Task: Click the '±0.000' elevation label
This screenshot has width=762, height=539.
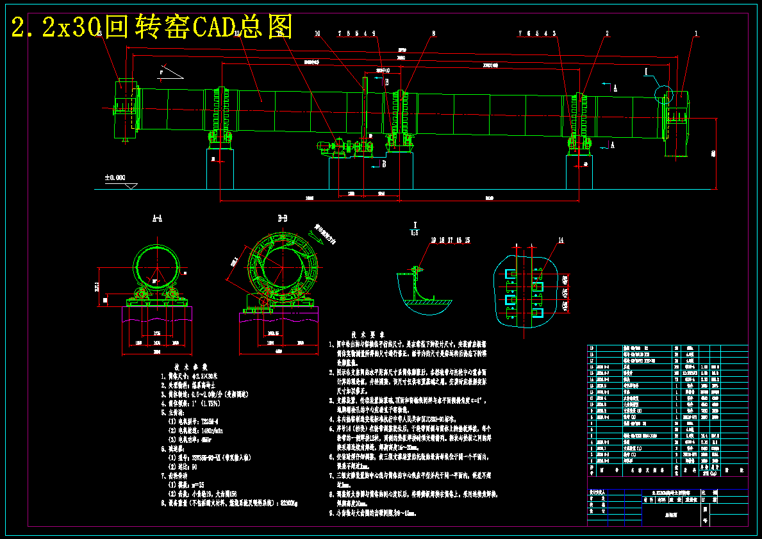Action: [x=115, y=178]
